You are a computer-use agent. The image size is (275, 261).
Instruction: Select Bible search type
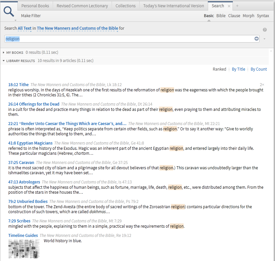coord(221,16)
